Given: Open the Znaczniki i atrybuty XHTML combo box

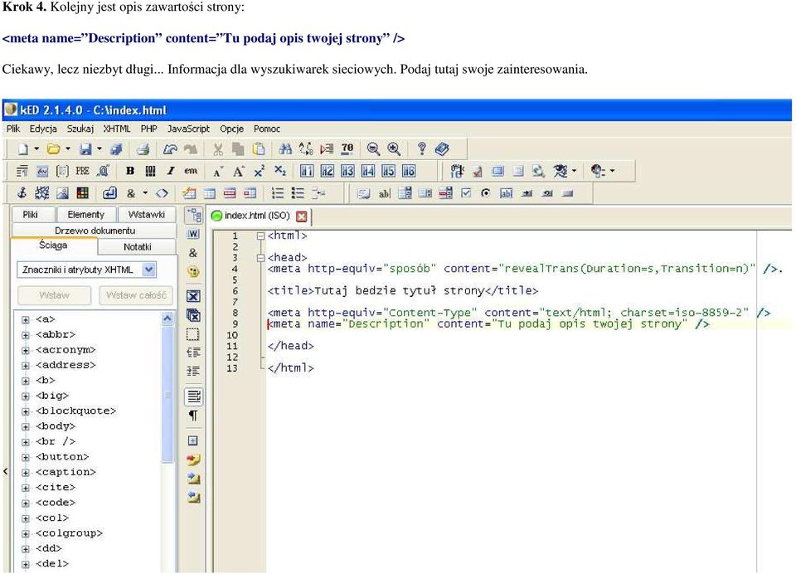Looking at the screenshot, I should point(87,270).
